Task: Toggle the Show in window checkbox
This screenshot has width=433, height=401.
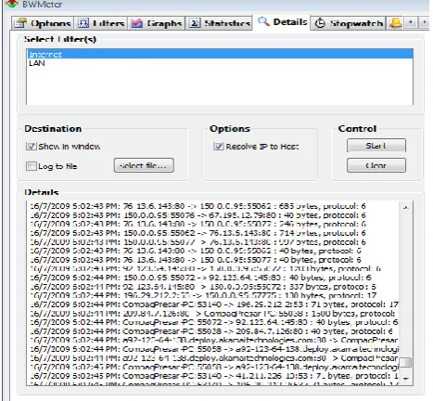Action: click(x=32, y=146)
